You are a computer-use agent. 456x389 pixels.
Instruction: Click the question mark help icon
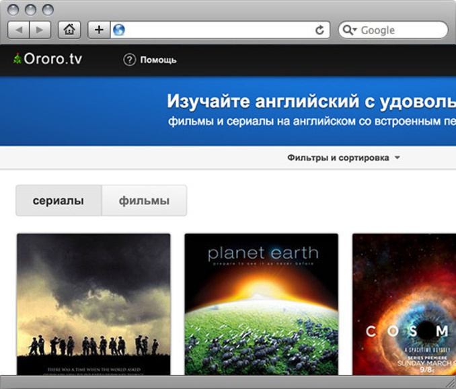129,60
